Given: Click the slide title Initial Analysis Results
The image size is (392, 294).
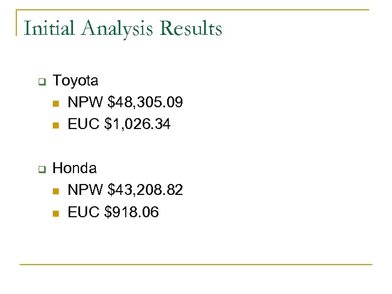Looking at the screenshot, I should (123, 28).
